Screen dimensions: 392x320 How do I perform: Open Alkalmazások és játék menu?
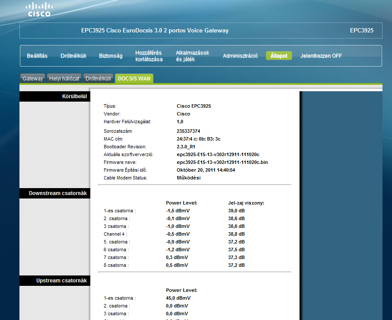[192, 56]
